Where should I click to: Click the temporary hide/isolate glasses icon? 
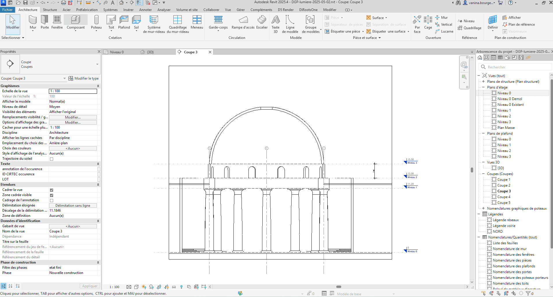pyautogui.click(x=174, y=287)
